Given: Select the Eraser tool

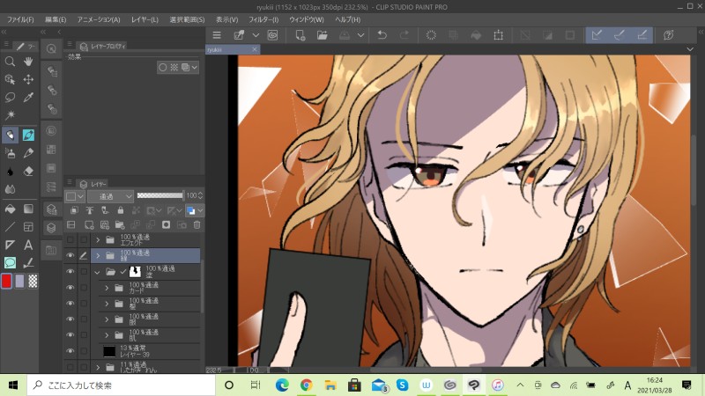Looking at the screenshot, I should click(x=28, y=172).
